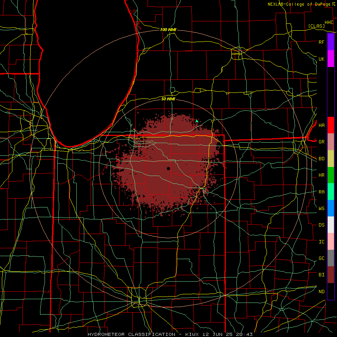Click the BI legend label text

(x=322, y=275)
